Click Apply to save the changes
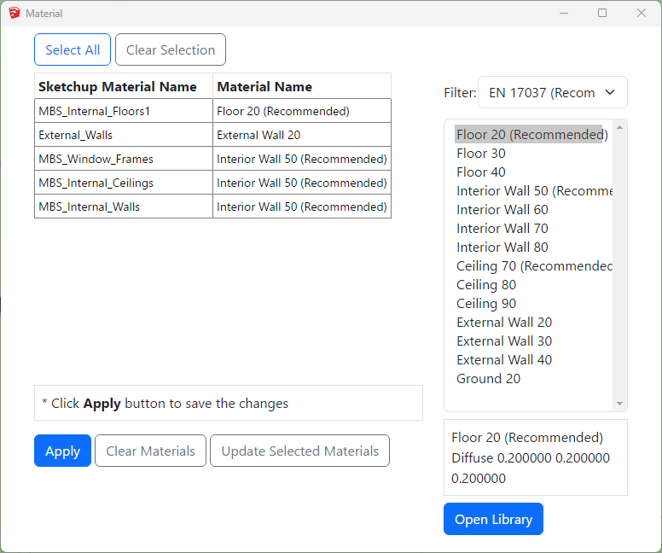The height and width of the screenshot is (553, 662). coord(62,451)
